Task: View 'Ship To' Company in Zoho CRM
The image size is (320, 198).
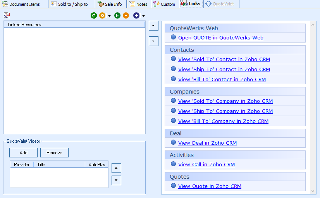Action: (x=225, y=111)
